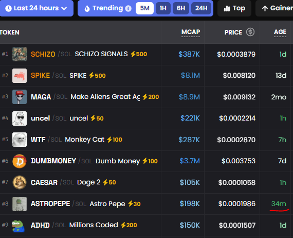Select the 6H trending timeframe

tap(181, 8)
